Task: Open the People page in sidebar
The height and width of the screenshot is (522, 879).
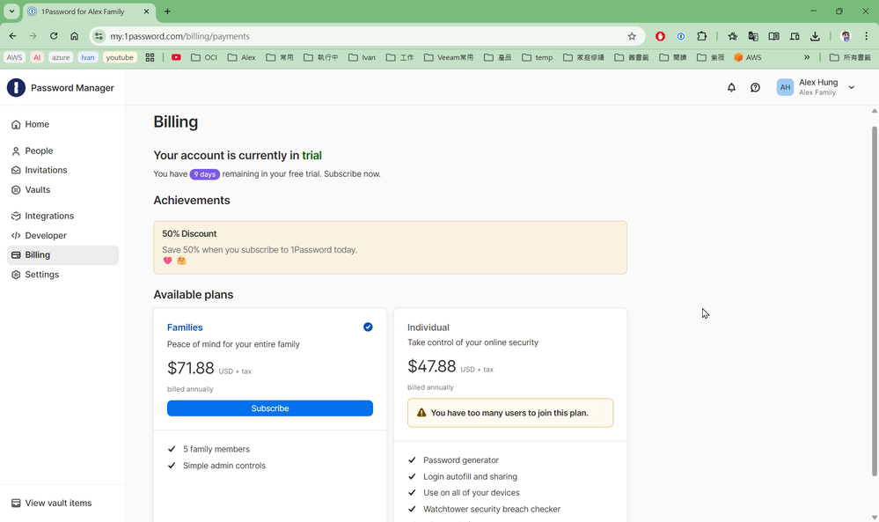Action: point(39,151)
